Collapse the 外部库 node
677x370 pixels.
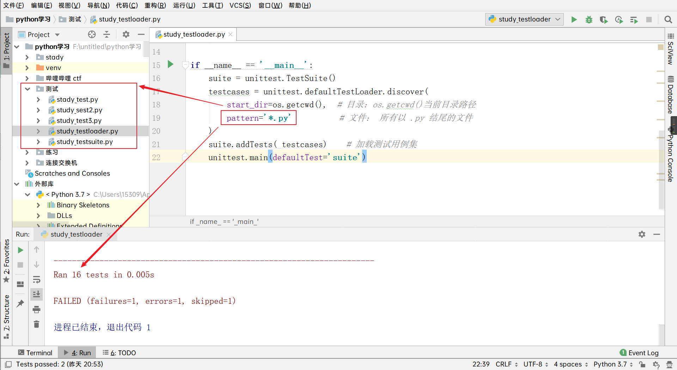tap(17, 184)
